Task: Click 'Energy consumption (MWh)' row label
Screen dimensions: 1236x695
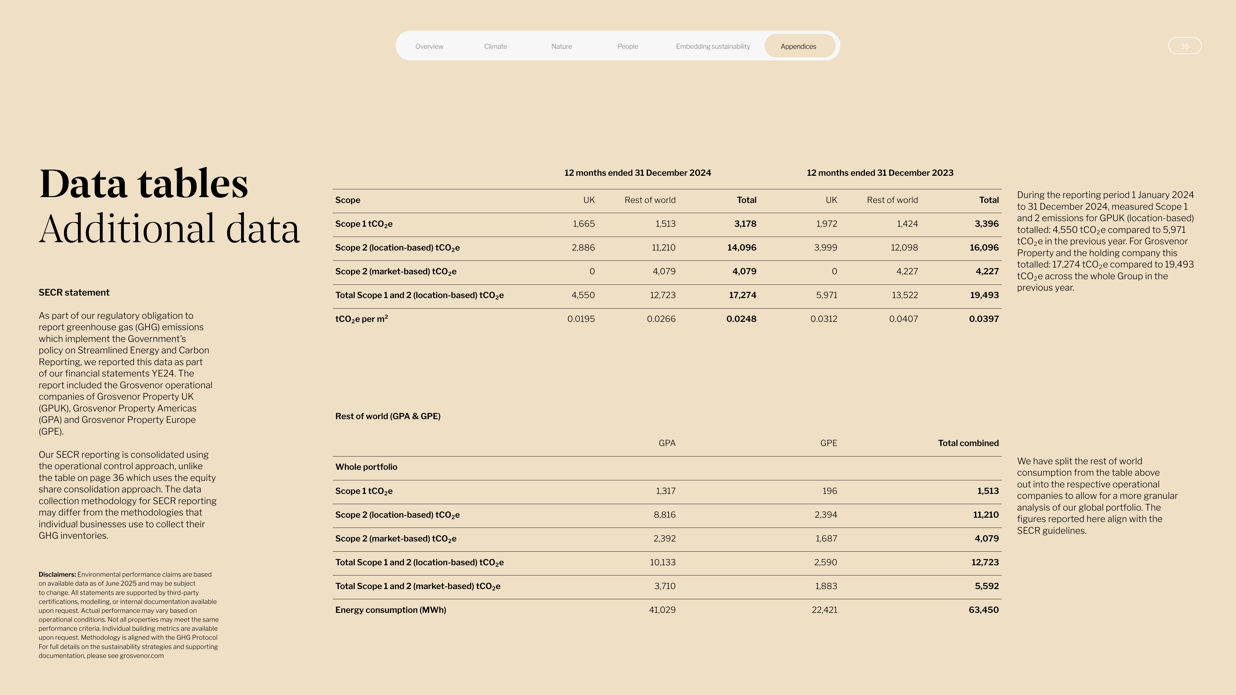Action: pos(391,610)
